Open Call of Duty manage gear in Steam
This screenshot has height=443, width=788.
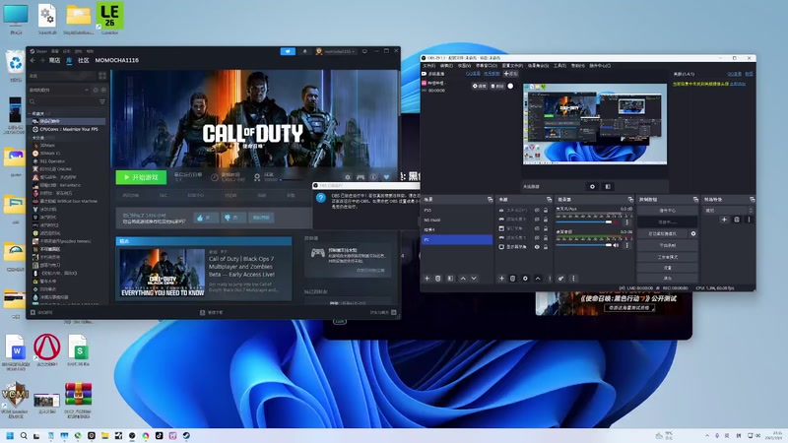coord(348,177)
